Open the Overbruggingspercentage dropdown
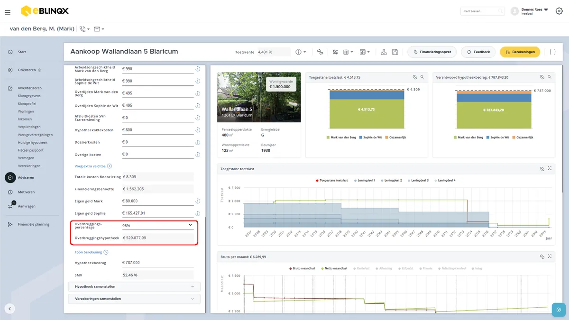The image size is (569, 320). 157,225
